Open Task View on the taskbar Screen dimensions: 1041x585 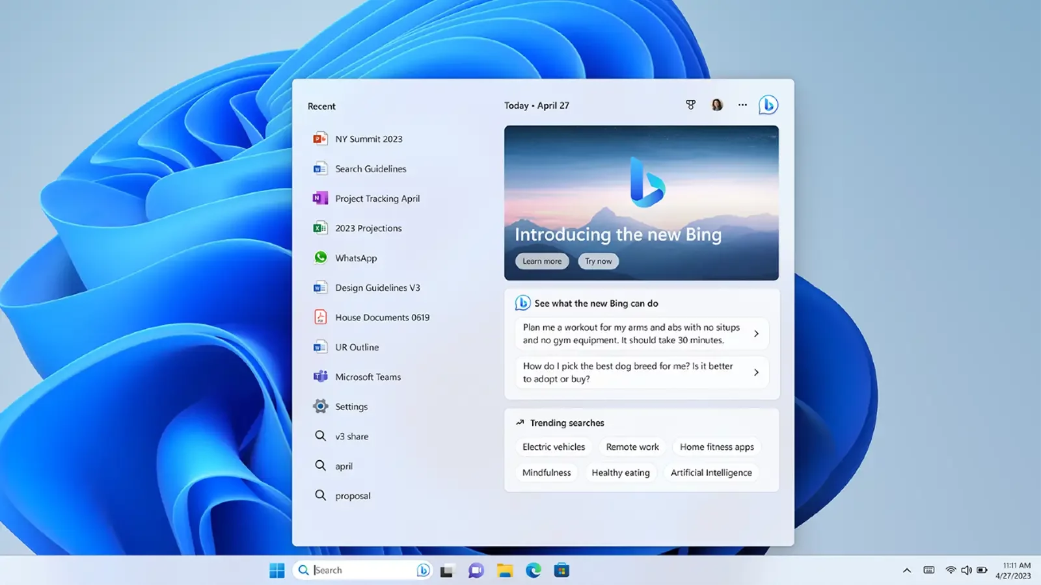point(446,571)
